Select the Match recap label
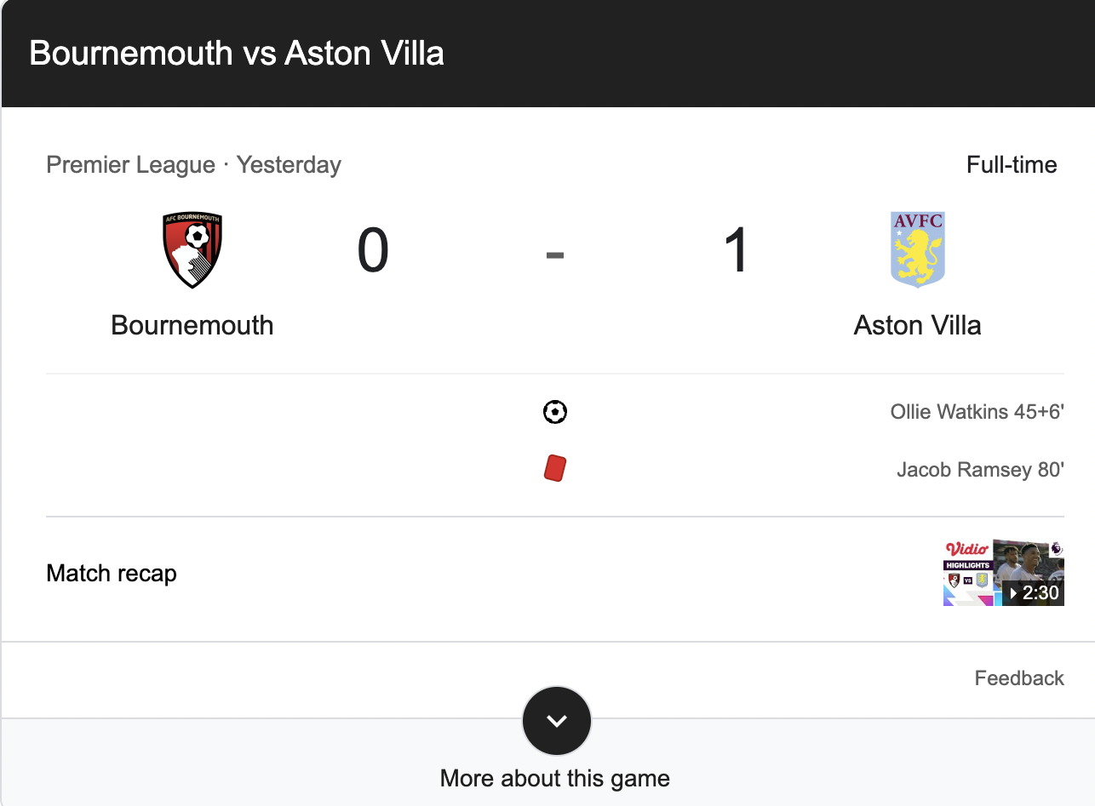Screen dimensions: 1095x806 pos(112,574)
